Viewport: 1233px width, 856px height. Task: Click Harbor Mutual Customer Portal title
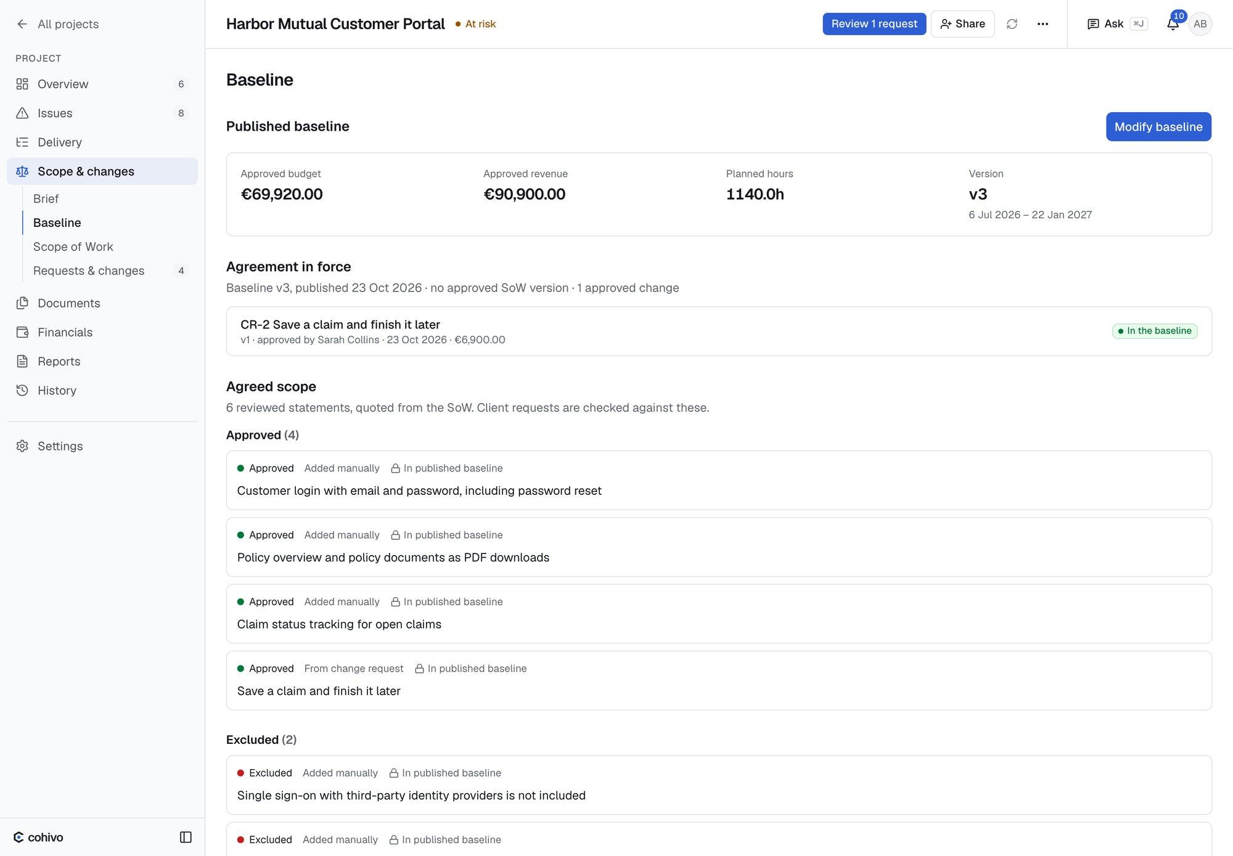coord(335,24)
